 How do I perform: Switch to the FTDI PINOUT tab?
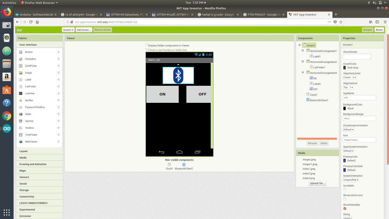[x=264, y=14]
